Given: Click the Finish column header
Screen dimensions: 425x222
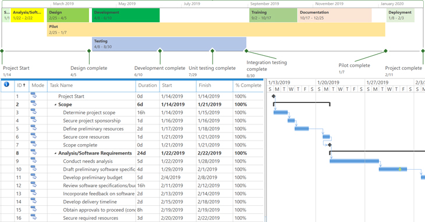Looking at the screenshot, I should pos(214,85).
